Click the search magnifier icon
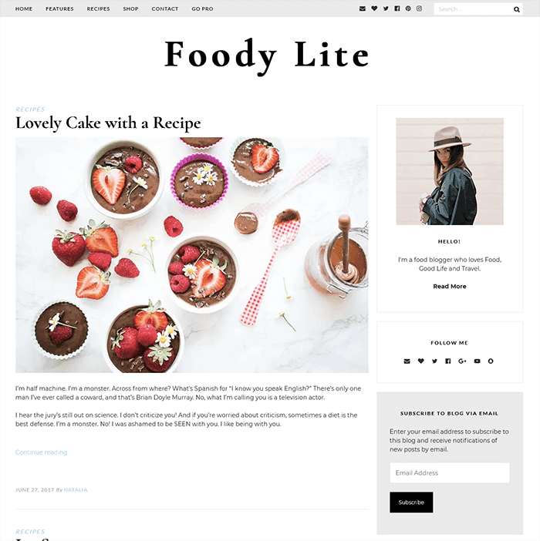The height and width of the screenshot is (541, 540). pos(517,9)
